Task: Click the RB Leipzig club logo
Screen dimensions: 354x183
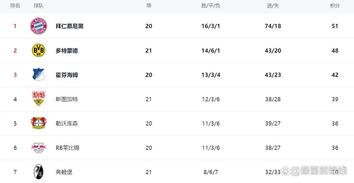Action: pos(39,148)
